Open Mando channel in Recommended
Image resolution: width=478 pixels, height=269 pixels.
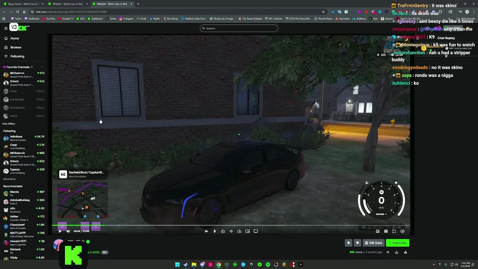[24, 194]
